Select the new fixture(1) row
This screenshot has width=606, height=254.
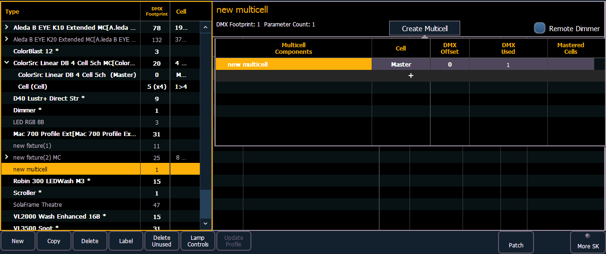100,146
